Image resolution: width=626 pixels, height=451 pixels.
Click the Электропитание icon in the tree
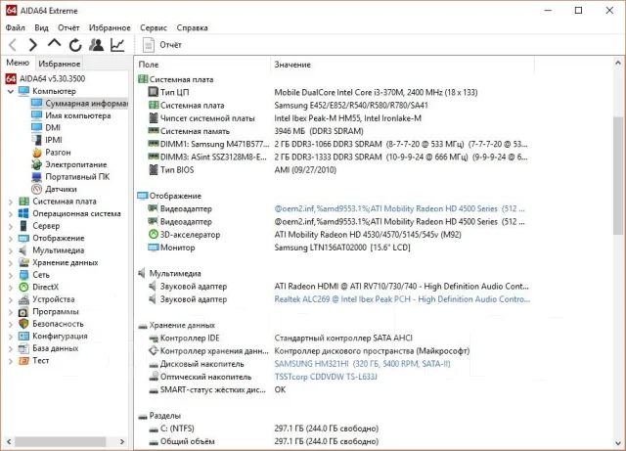pos(37,164)
